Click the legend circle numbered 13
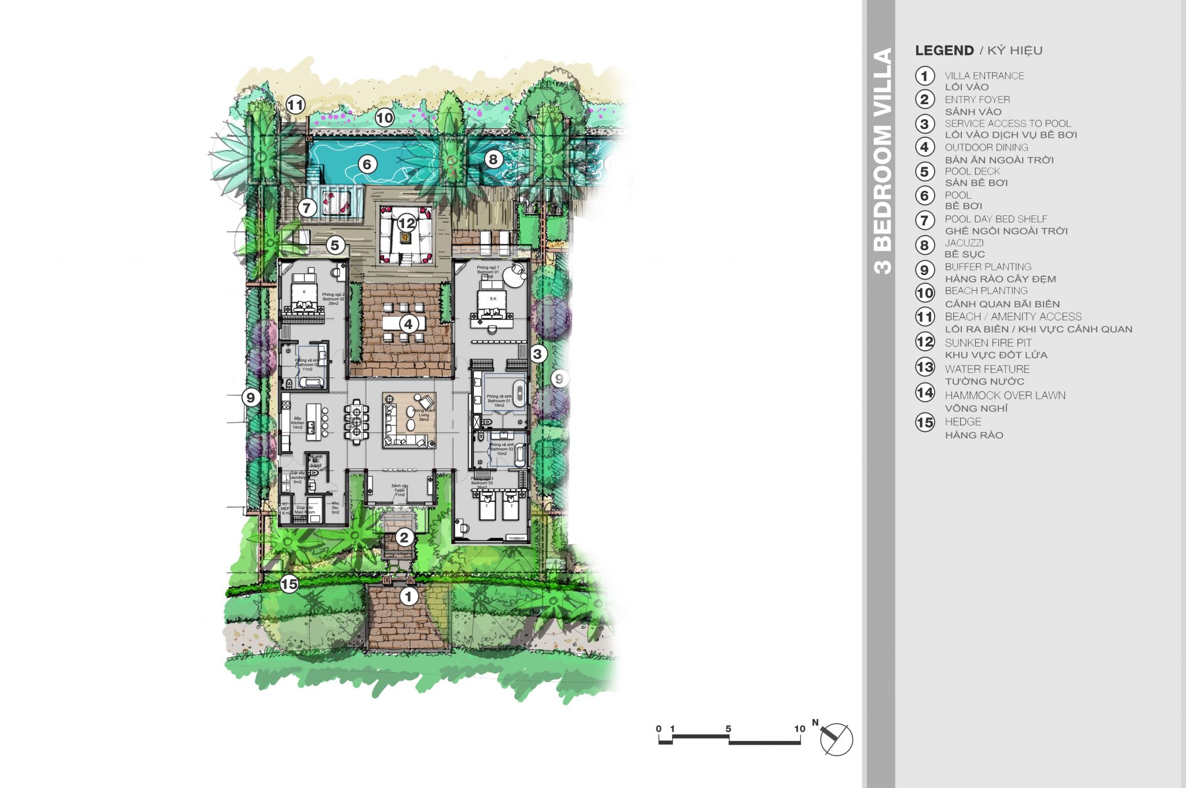This screenshot has height=788, width=1186. click(925, 367)
